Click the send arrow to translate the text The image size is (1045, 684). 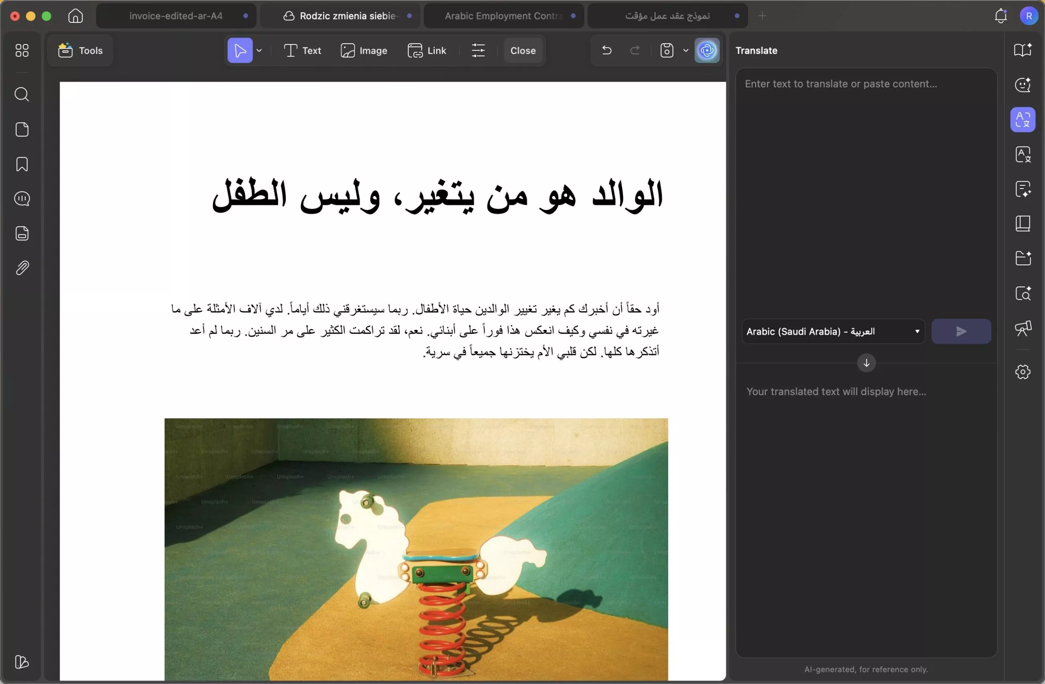[x=961, y=331]
